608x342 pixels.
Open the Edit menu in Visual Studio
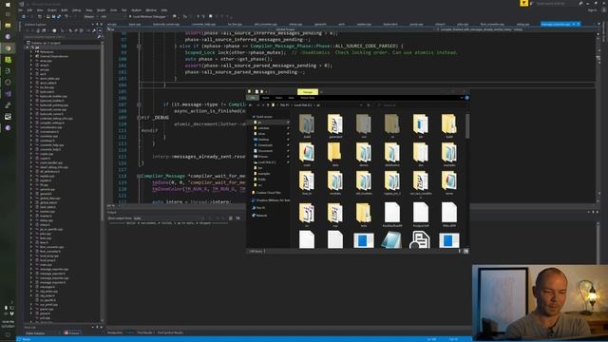tap(29, 10)
